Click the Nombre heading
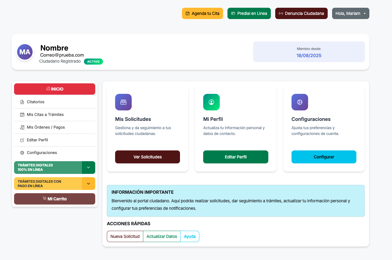 point(54,48)
